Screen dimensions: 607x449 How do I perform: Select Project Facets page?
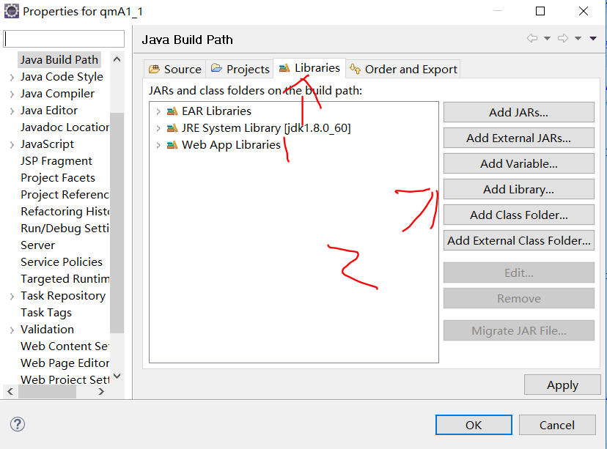(58, 177)
